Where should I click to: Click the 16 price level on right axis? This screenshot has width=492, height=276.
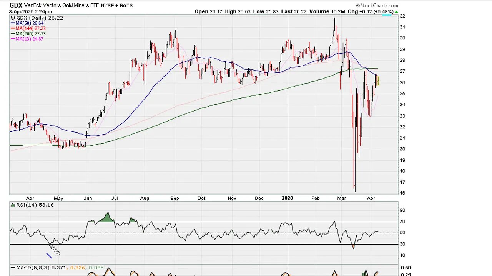[x=402, y=193]
